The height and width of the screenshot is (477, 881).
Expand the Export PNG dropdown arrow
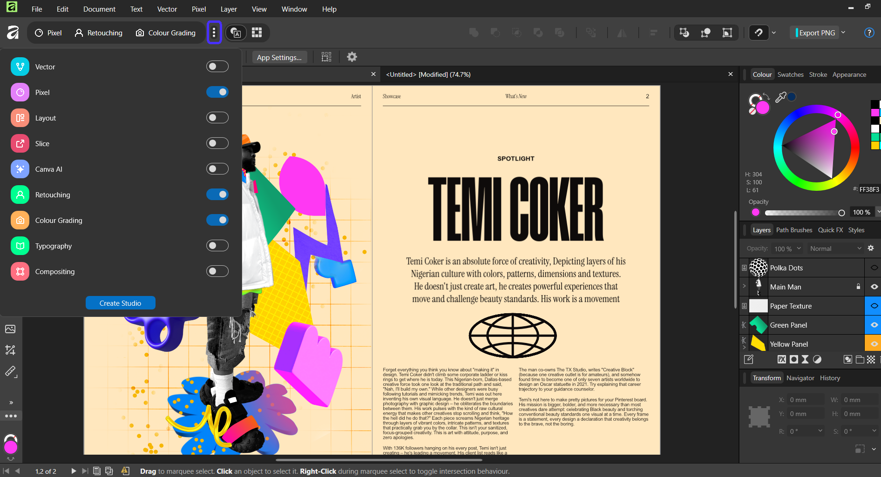(x=843, y=33)
